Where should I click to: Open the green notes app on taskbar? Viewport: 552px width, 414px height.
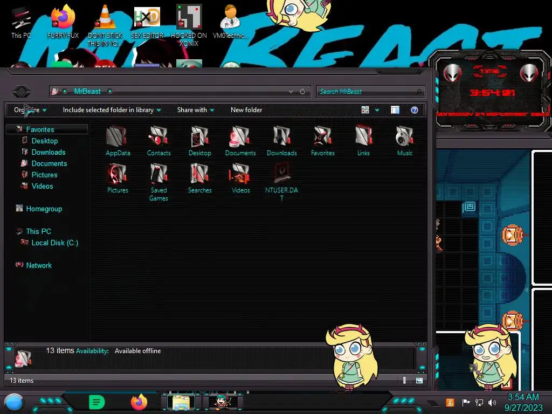pos(97,402)
